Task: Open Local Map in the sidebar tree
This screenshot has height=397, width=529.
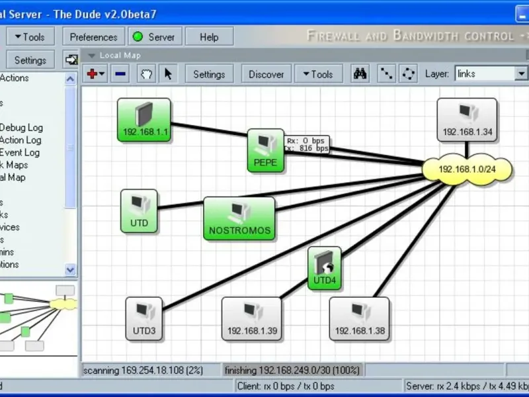Action: tap(13, 177)
